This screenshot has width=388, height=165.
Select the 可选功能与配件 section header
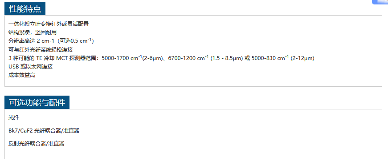click(x=37, y=102)
